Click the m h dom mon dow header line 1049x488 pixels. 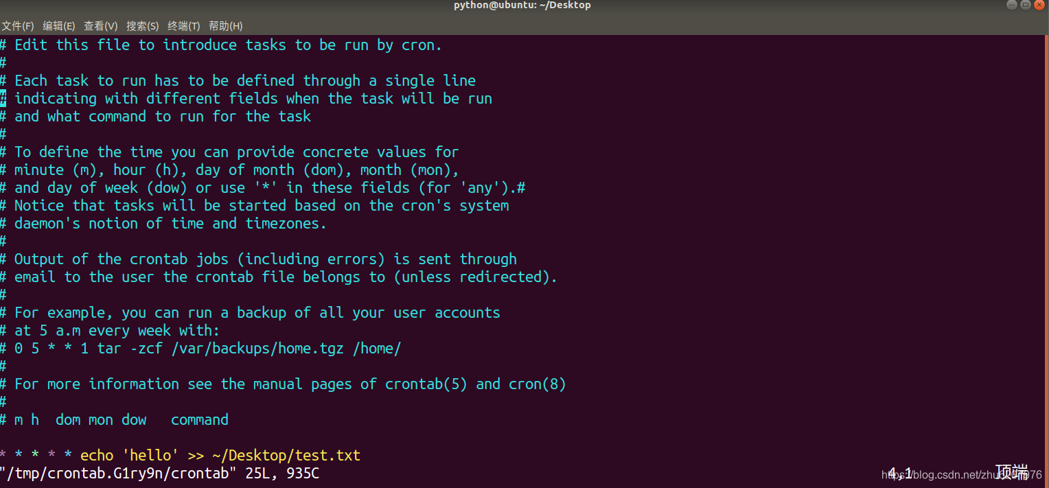(113, 419)
